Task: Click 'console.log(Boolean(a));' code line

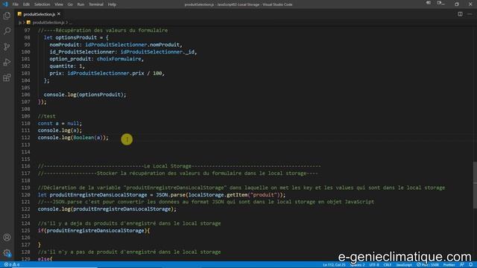Action: (x=73, y=138)
